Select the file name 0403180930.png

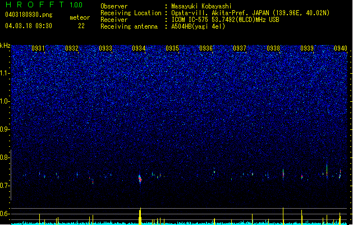29,15
